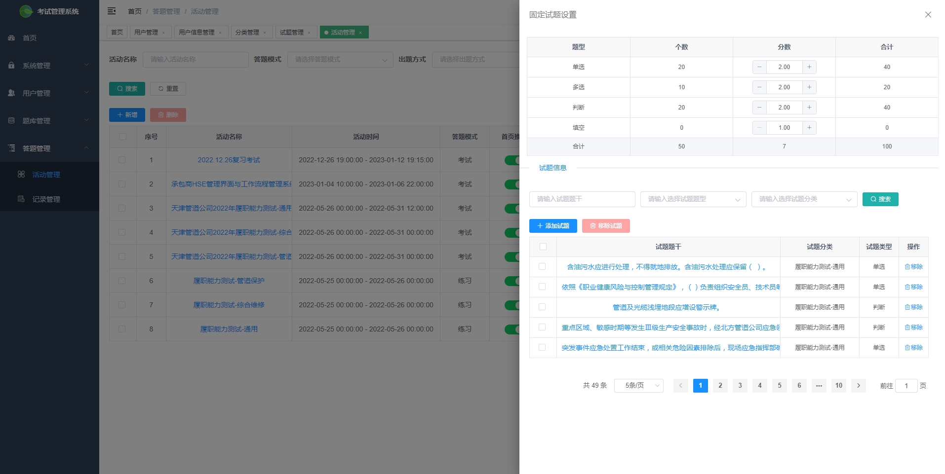Increase the 多选 score with plus
Screen dimensions: 945x474
point(809,87)
